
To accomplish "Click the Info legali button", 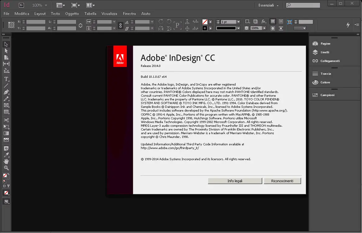I will tap(235, 181).
